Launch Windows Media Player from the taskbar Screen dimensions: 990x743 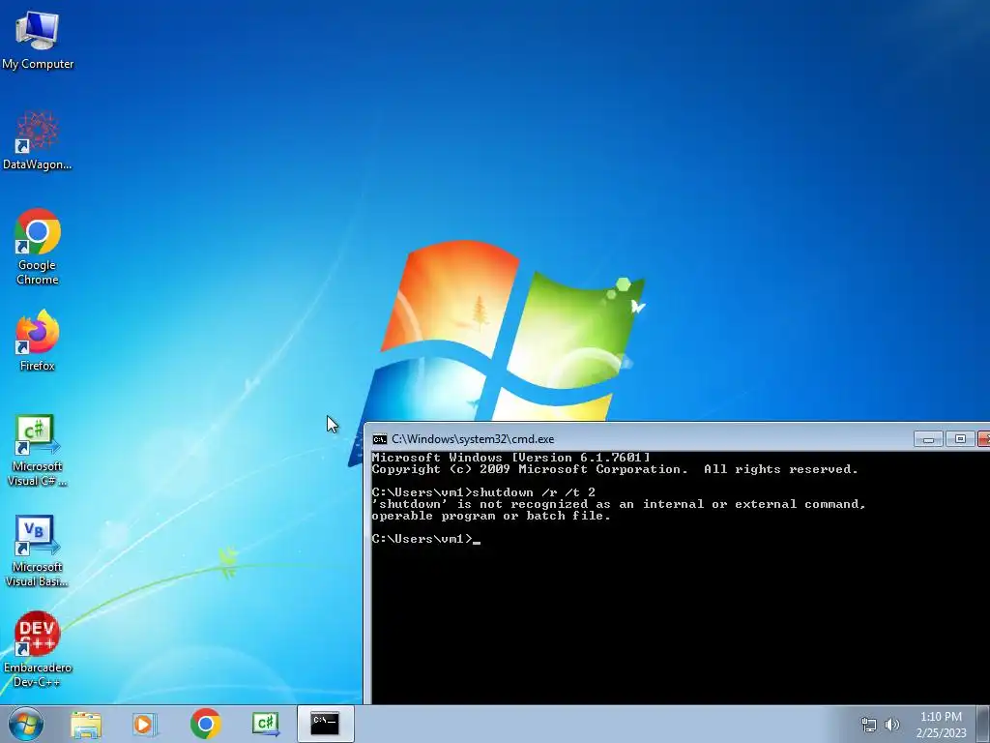145,724
